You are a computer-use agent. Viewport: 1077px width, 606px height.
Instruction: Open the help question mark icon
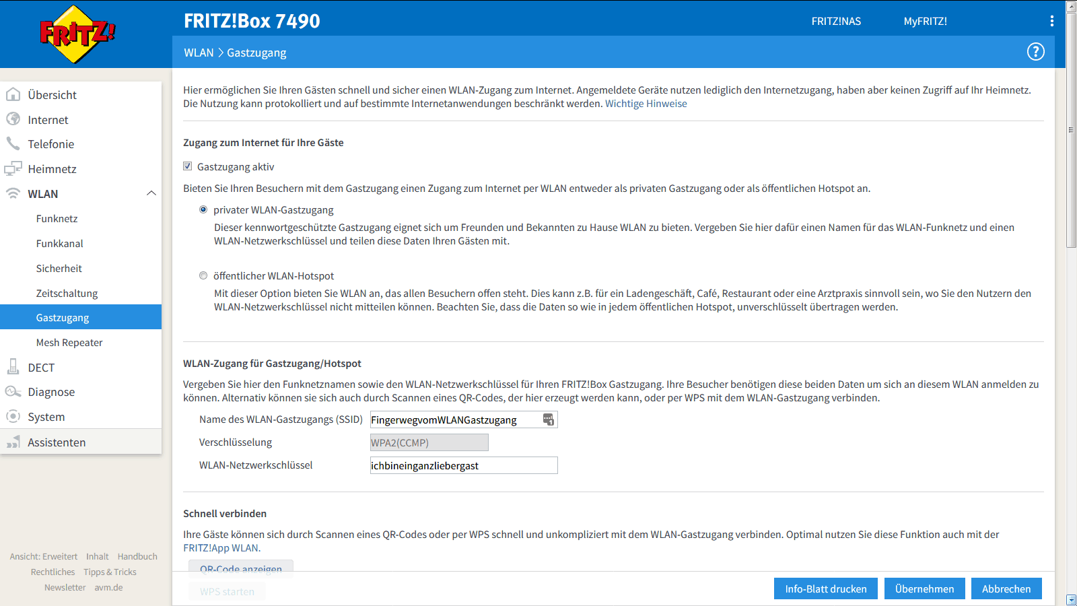point(1035,52)
